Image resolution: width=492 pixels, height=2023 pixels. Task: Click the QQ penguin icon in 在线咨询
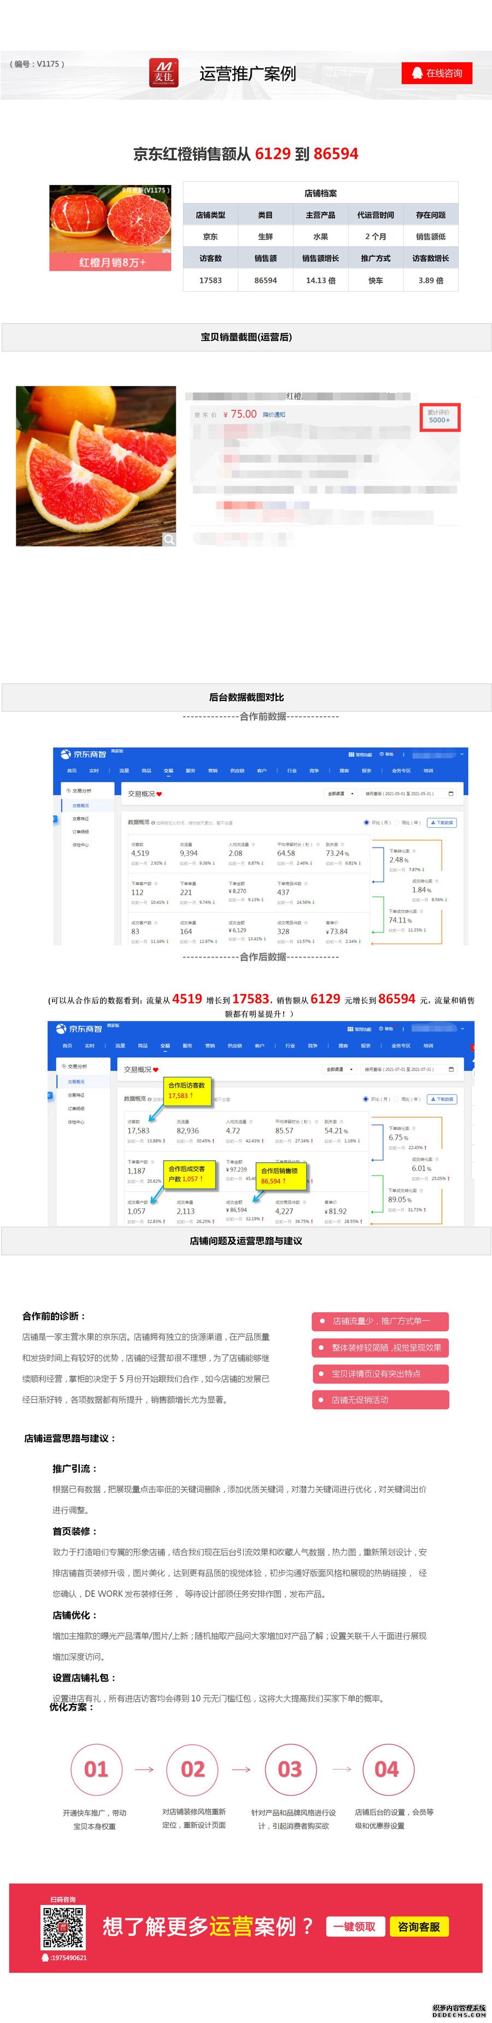417,73
